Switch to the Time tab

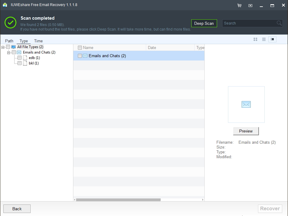(39, 41)
